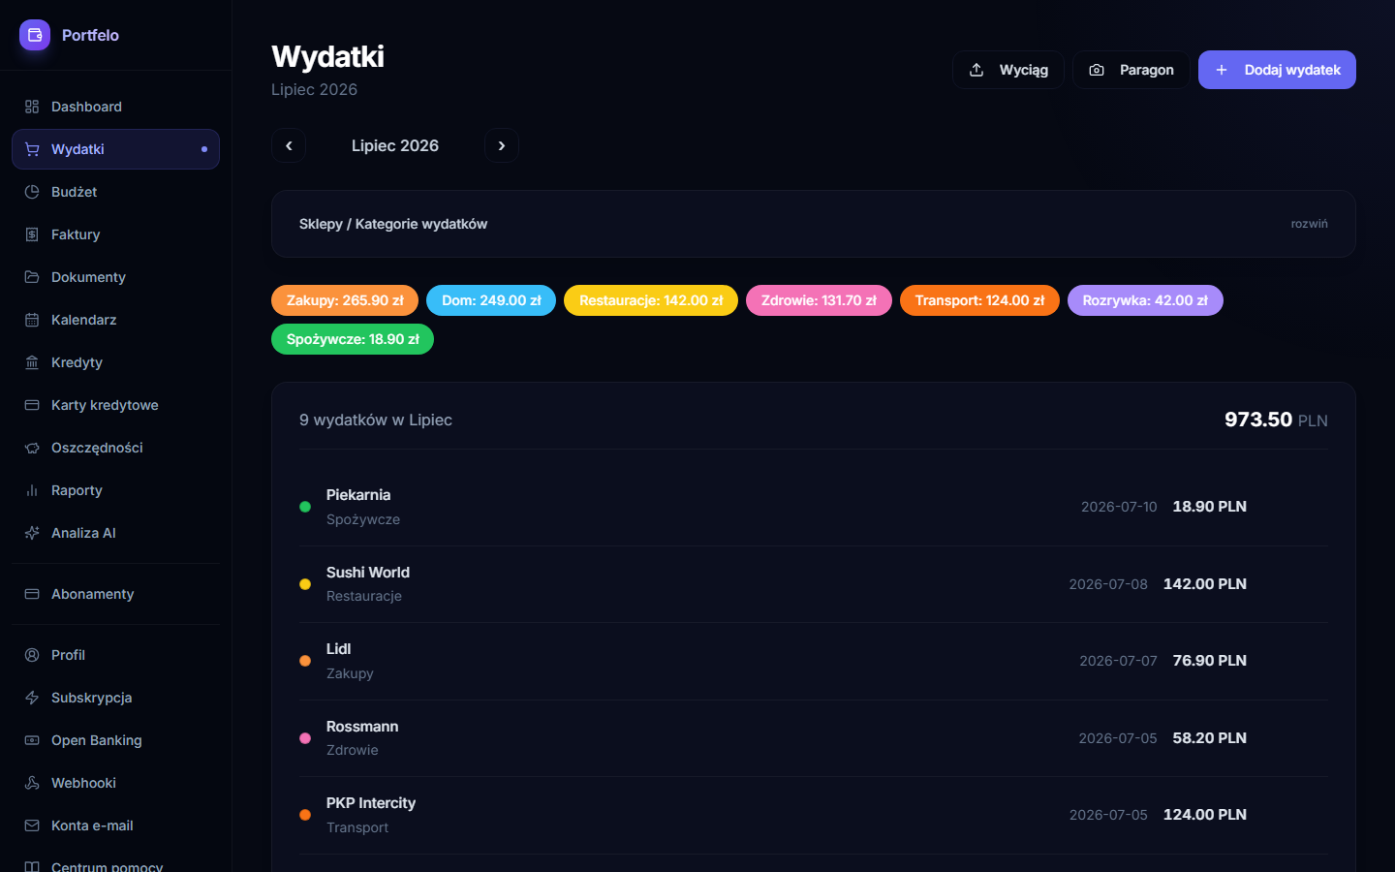Click the camera icon in Paragon button

point(1097,70)
